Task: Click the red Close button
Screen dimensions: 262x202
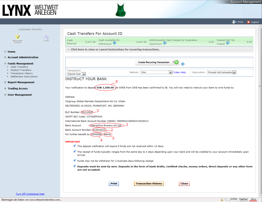Action: click(184, 184)
